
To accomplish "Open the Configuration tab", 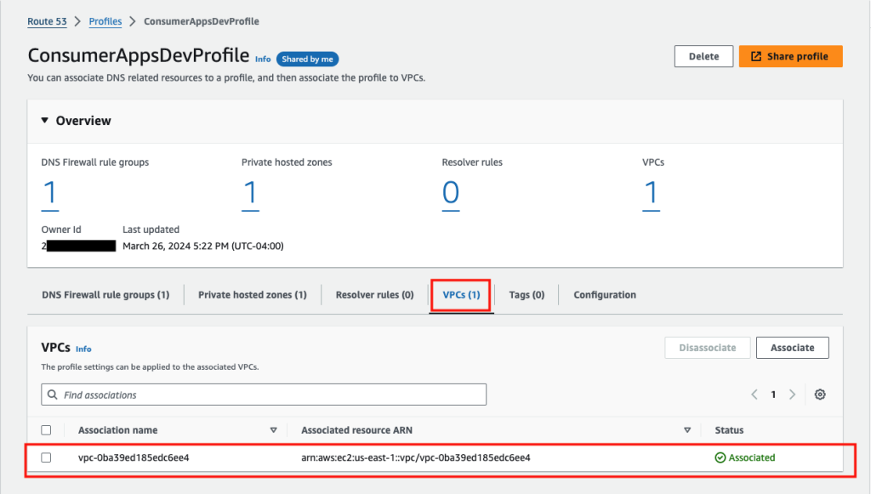I will coord(604,295).
